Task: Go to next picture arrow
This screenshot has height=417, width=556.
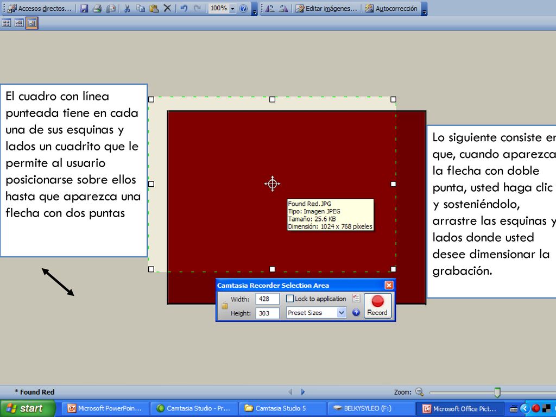Action: pyautogui.click(x=303, y=392)
